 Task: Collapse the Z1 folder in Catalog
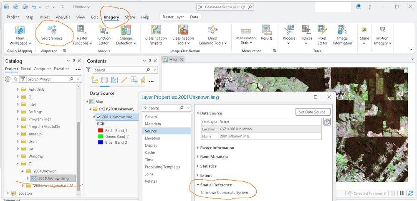(x=18, y=163)
